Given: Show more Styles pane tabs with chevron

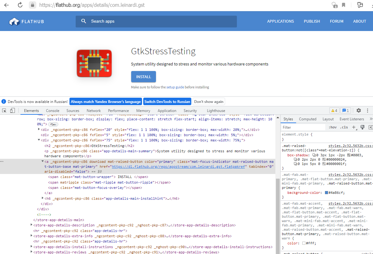Looking at the screenshot, I should coord(371,119).
